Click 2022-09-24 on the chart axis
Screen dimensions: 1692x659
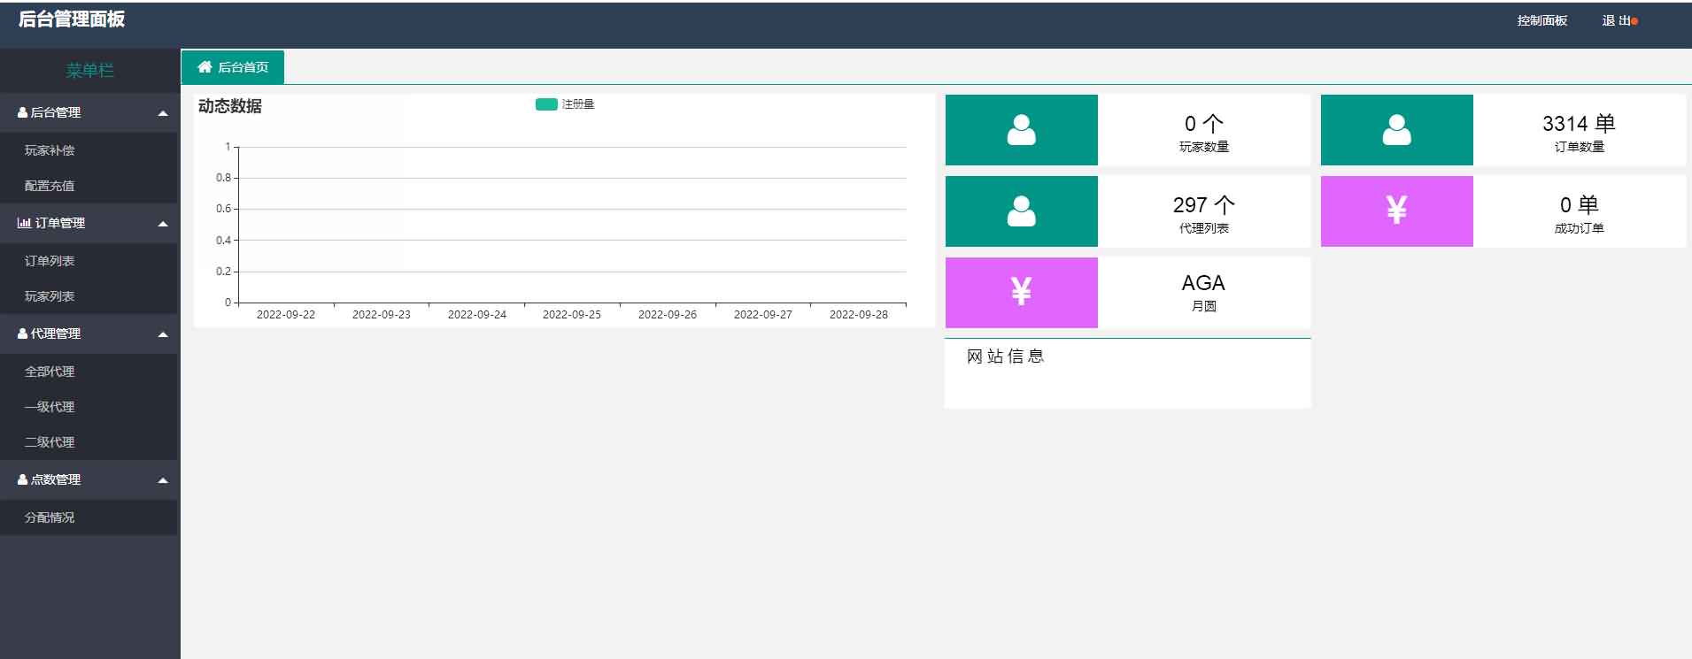pyautogui.click(x=477, y=314)
